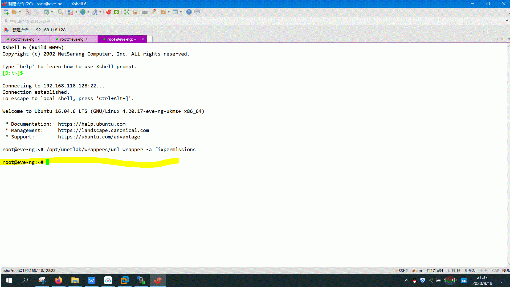Click the highlight pen toolbar icon
The image size is (510, 287).
pos(153,12)
